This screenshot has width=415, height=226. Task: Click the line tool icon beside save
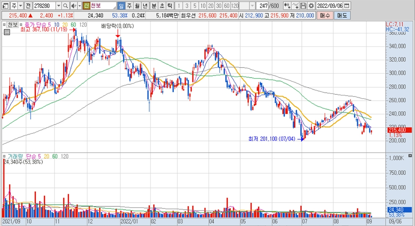(x=295, y=6)
